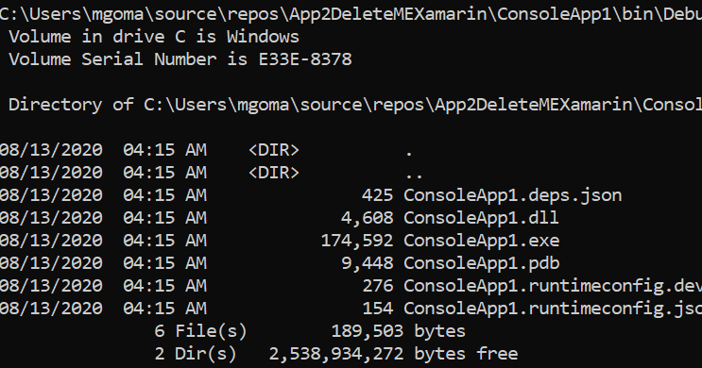This screenshot has width=702, height=368.
Task: Click the top command path line
Action: (351, 14)
